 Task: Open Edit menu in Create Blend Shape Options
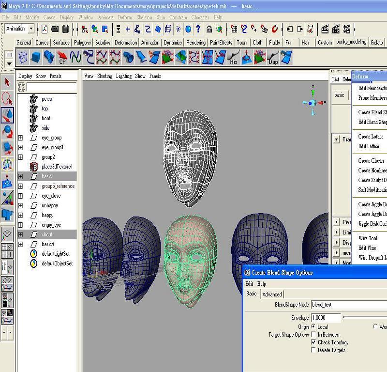tap(249, 284)
